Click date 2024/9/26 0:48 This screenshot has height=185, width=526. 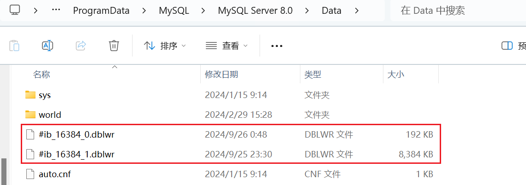236,134
